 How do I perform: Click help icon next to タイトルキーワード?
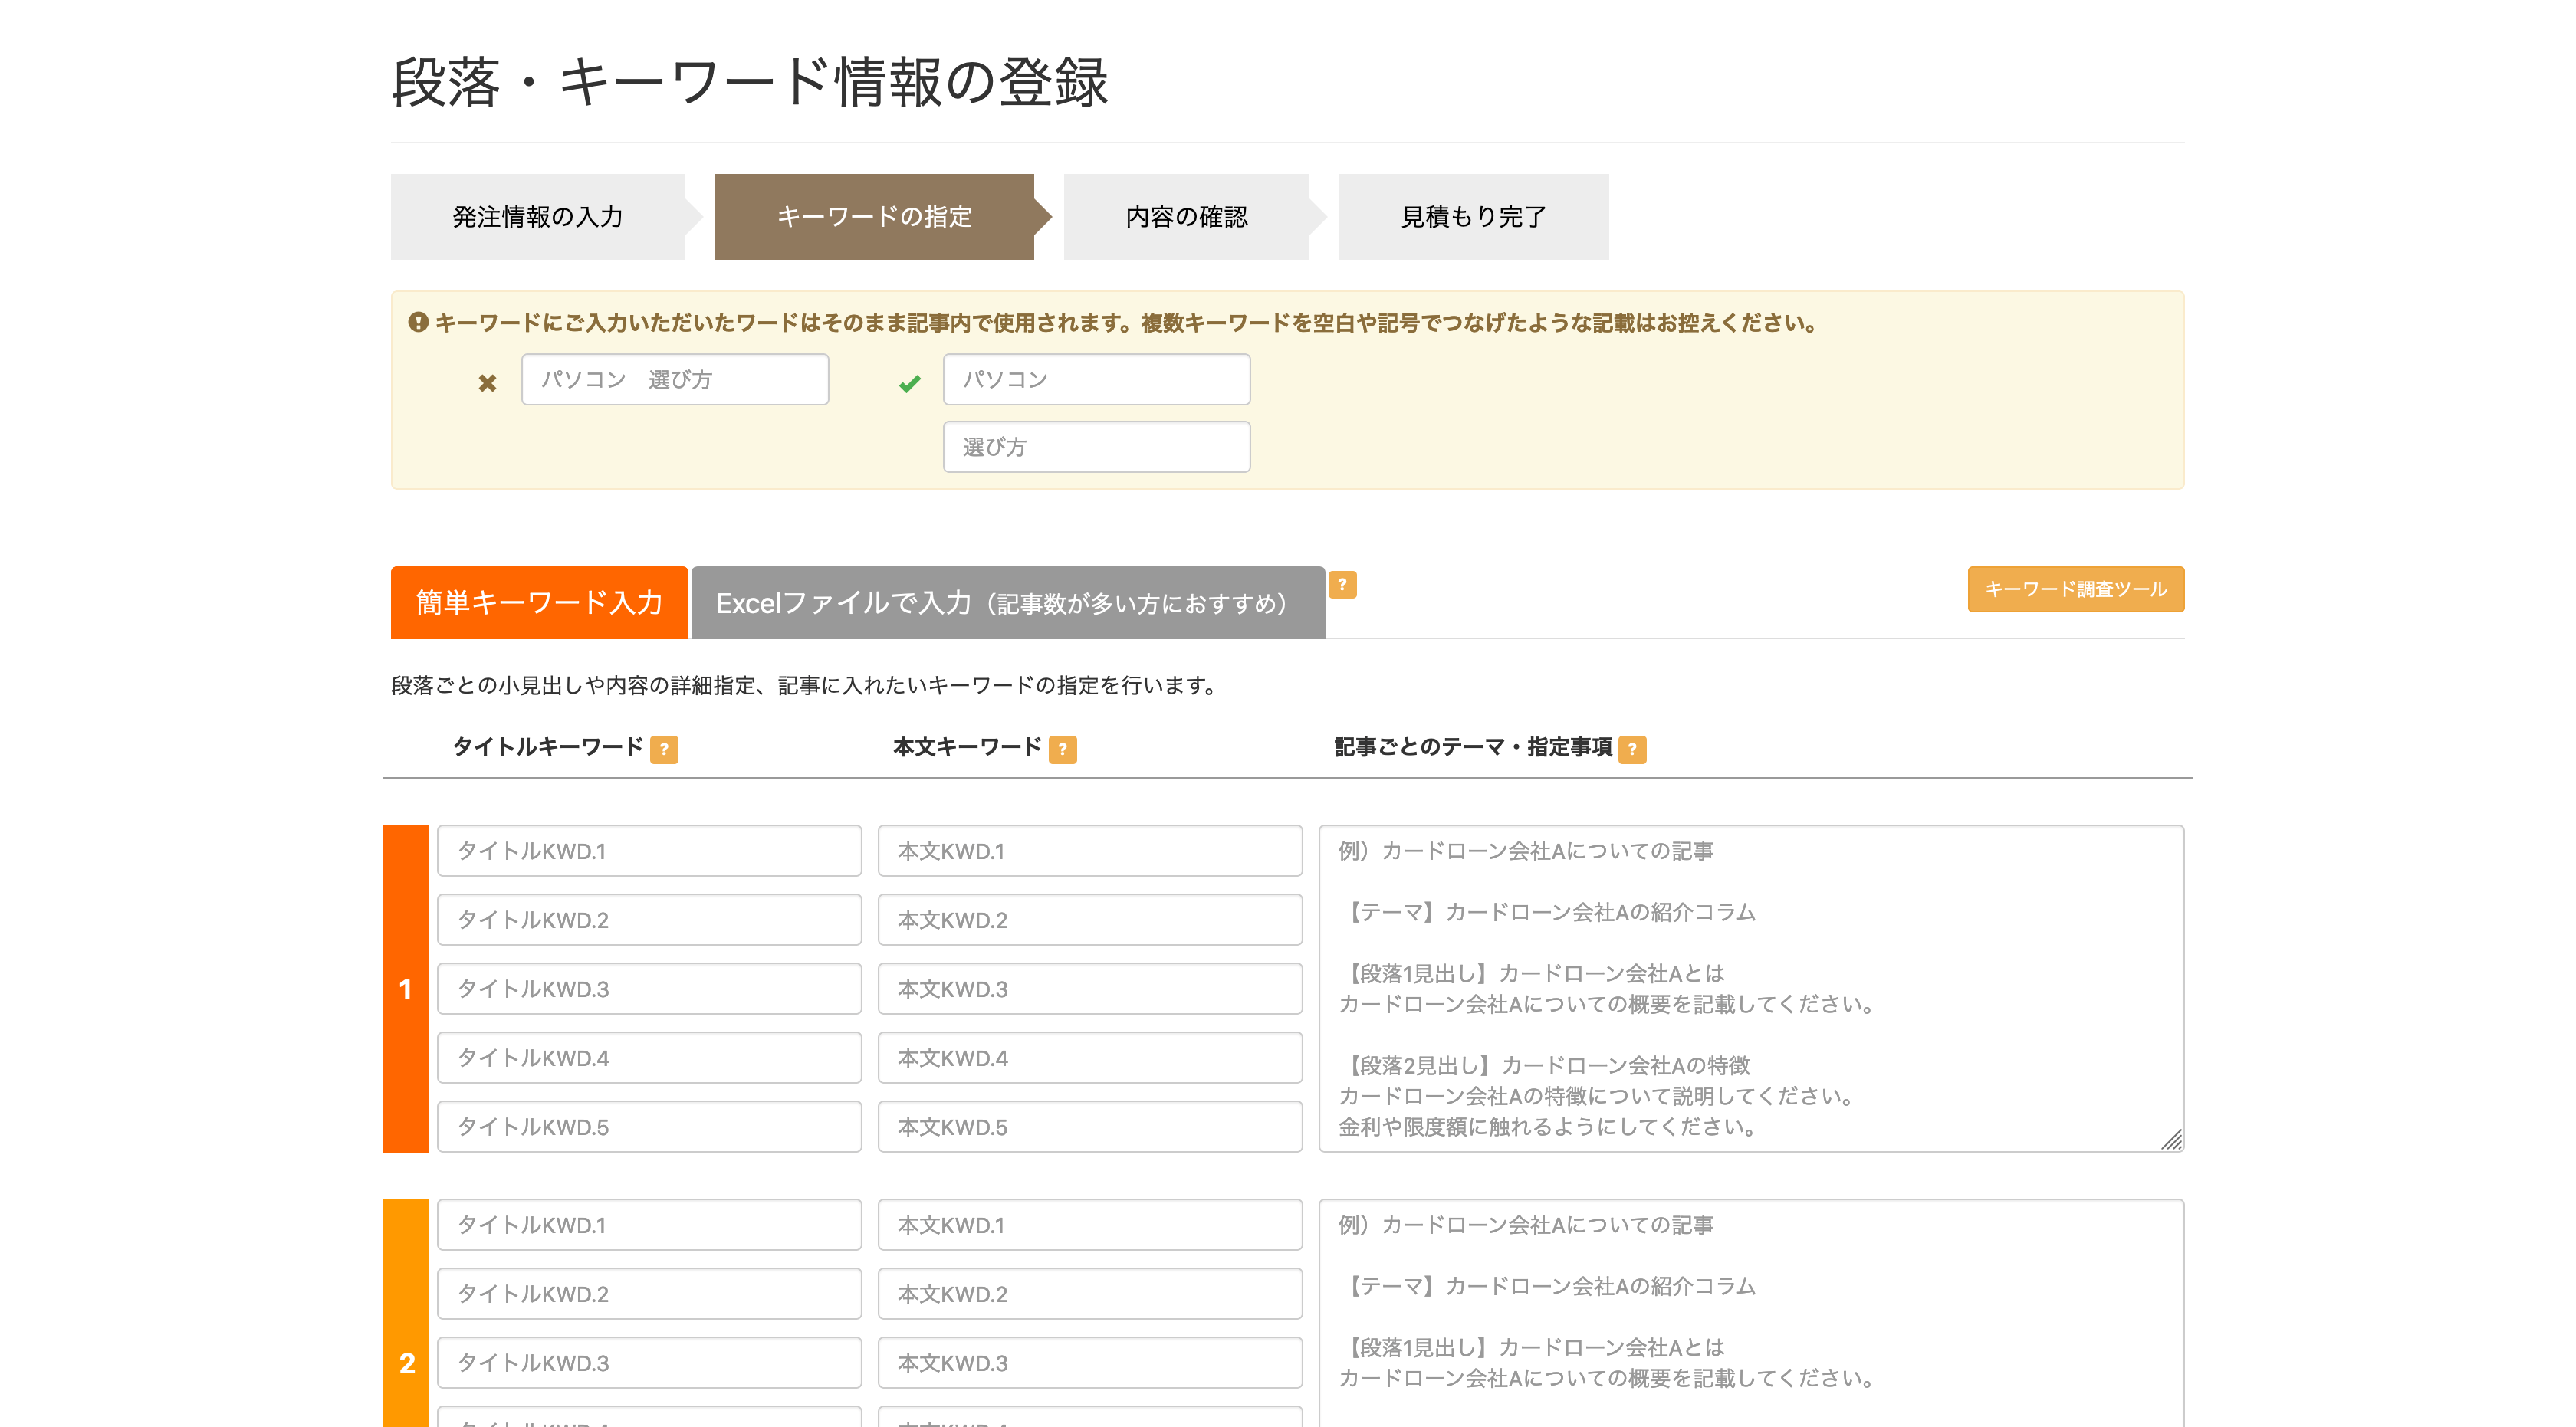coord(664,749)
